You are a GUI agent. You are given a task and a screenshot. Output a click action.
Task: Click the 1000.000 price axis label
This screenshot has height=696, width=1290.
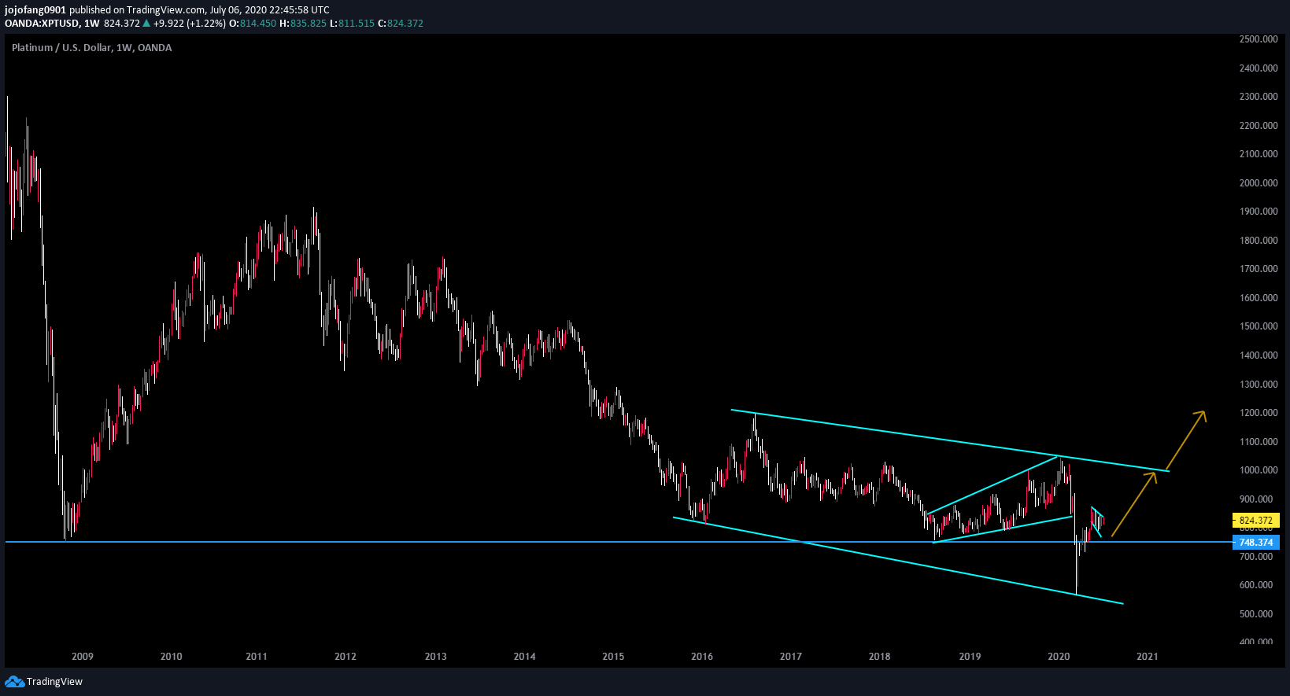tap(1258, 470)
